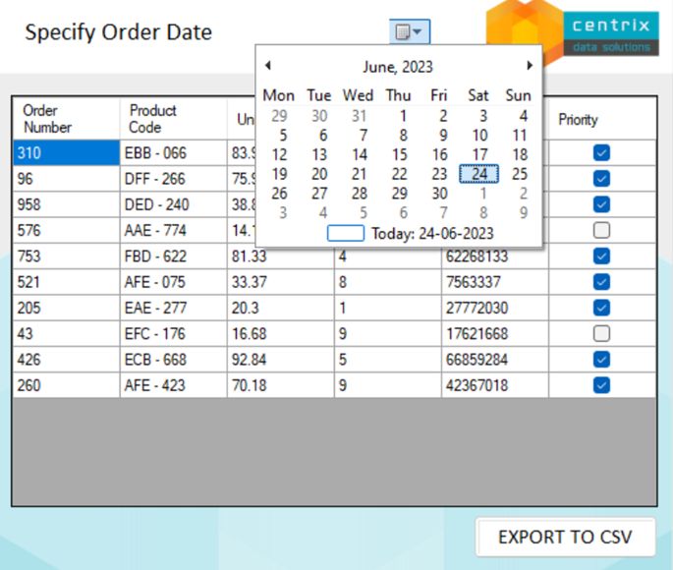Select June 15 in the calendar
This screenshot has width=673, height=570.
click(399, 154)
